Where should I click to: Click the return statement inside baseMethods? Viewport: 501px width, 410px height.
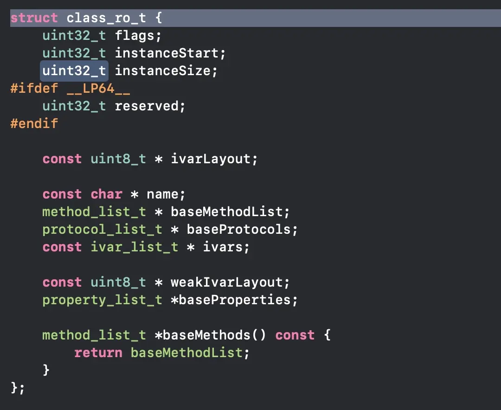click(x=98, y=352)
